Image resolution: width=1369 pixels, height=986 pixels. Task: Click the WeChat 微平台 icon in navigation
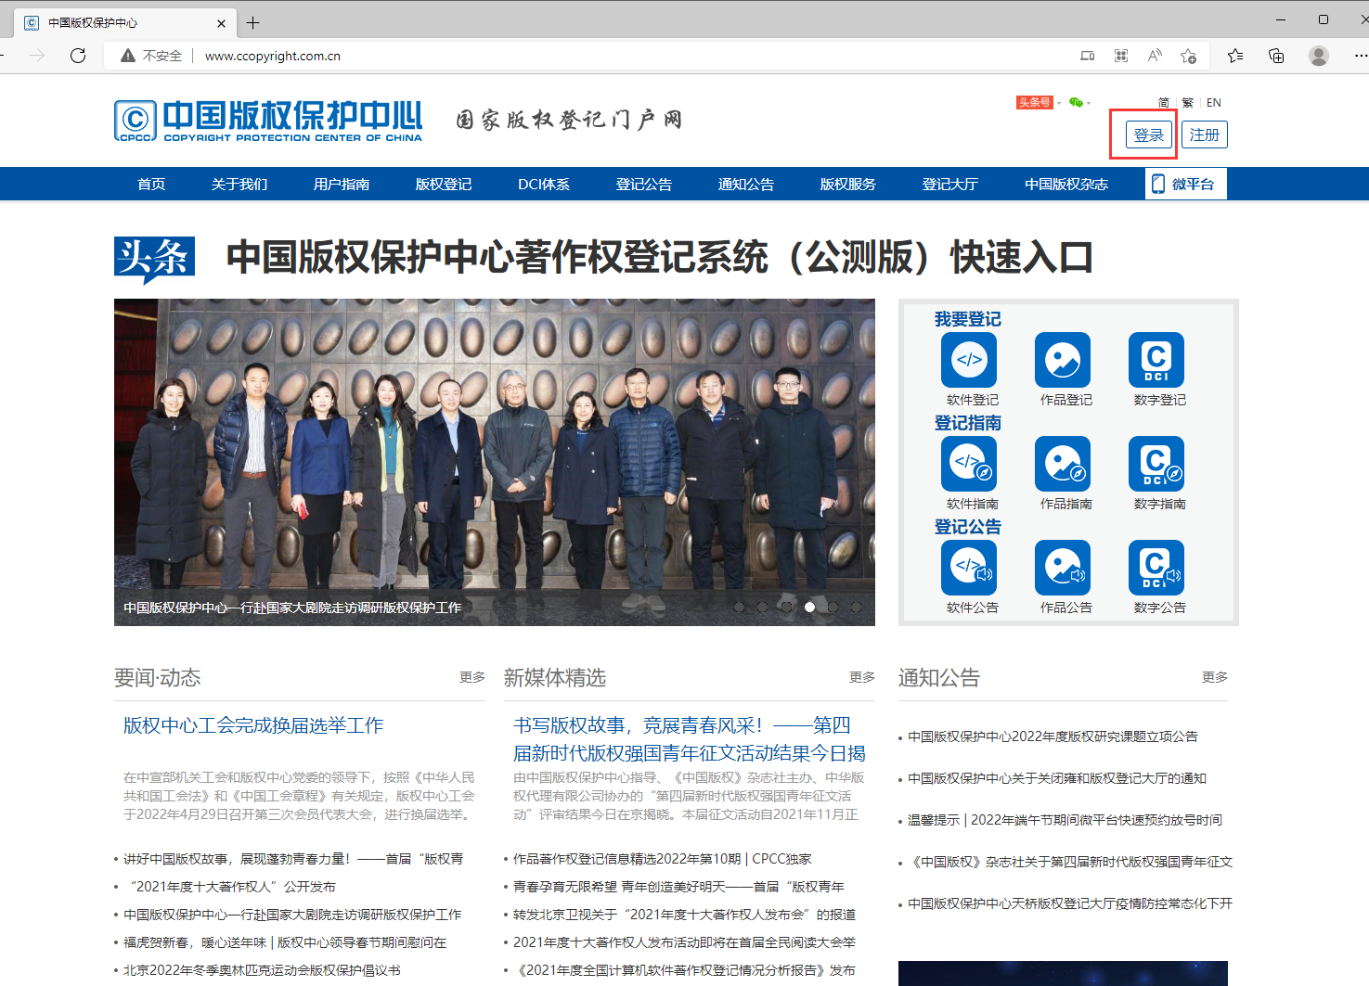click(1185, 184)
